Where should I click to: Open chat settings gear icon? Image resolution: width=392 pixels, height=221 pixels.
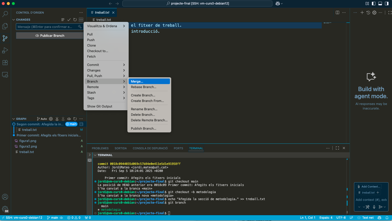[374, 13]
